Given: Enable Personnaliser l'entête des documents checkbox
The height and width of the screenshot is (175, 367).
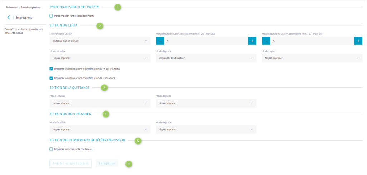Looking at the screenshot, I should [x=51, y=15].
